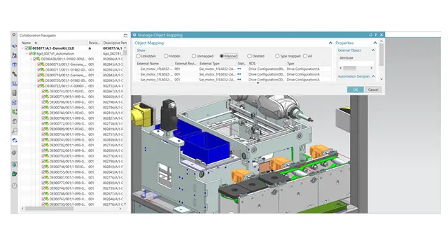Viewport: 448px width, 252px height.
Task: Click the navigator horizontal scrollbar right arrow
Action: point(120,209)
